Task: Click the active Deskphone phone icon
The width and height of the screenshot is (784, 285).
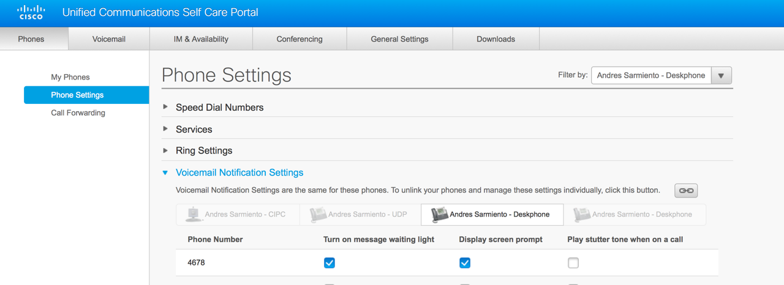Action: click(439, 214)
